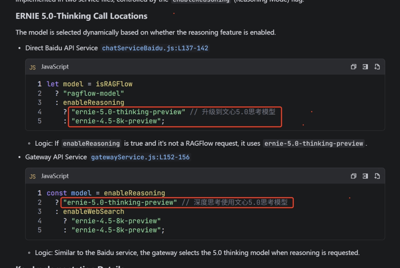Insert first code block into editor
This screenshot has height=268, width=400.
point(365,67)
